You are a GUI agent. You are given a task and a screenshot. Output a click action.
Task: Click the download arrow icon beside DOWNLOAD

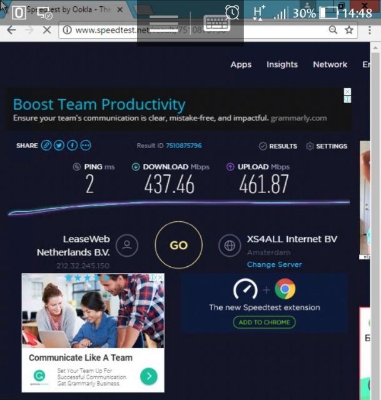[135, 167]
